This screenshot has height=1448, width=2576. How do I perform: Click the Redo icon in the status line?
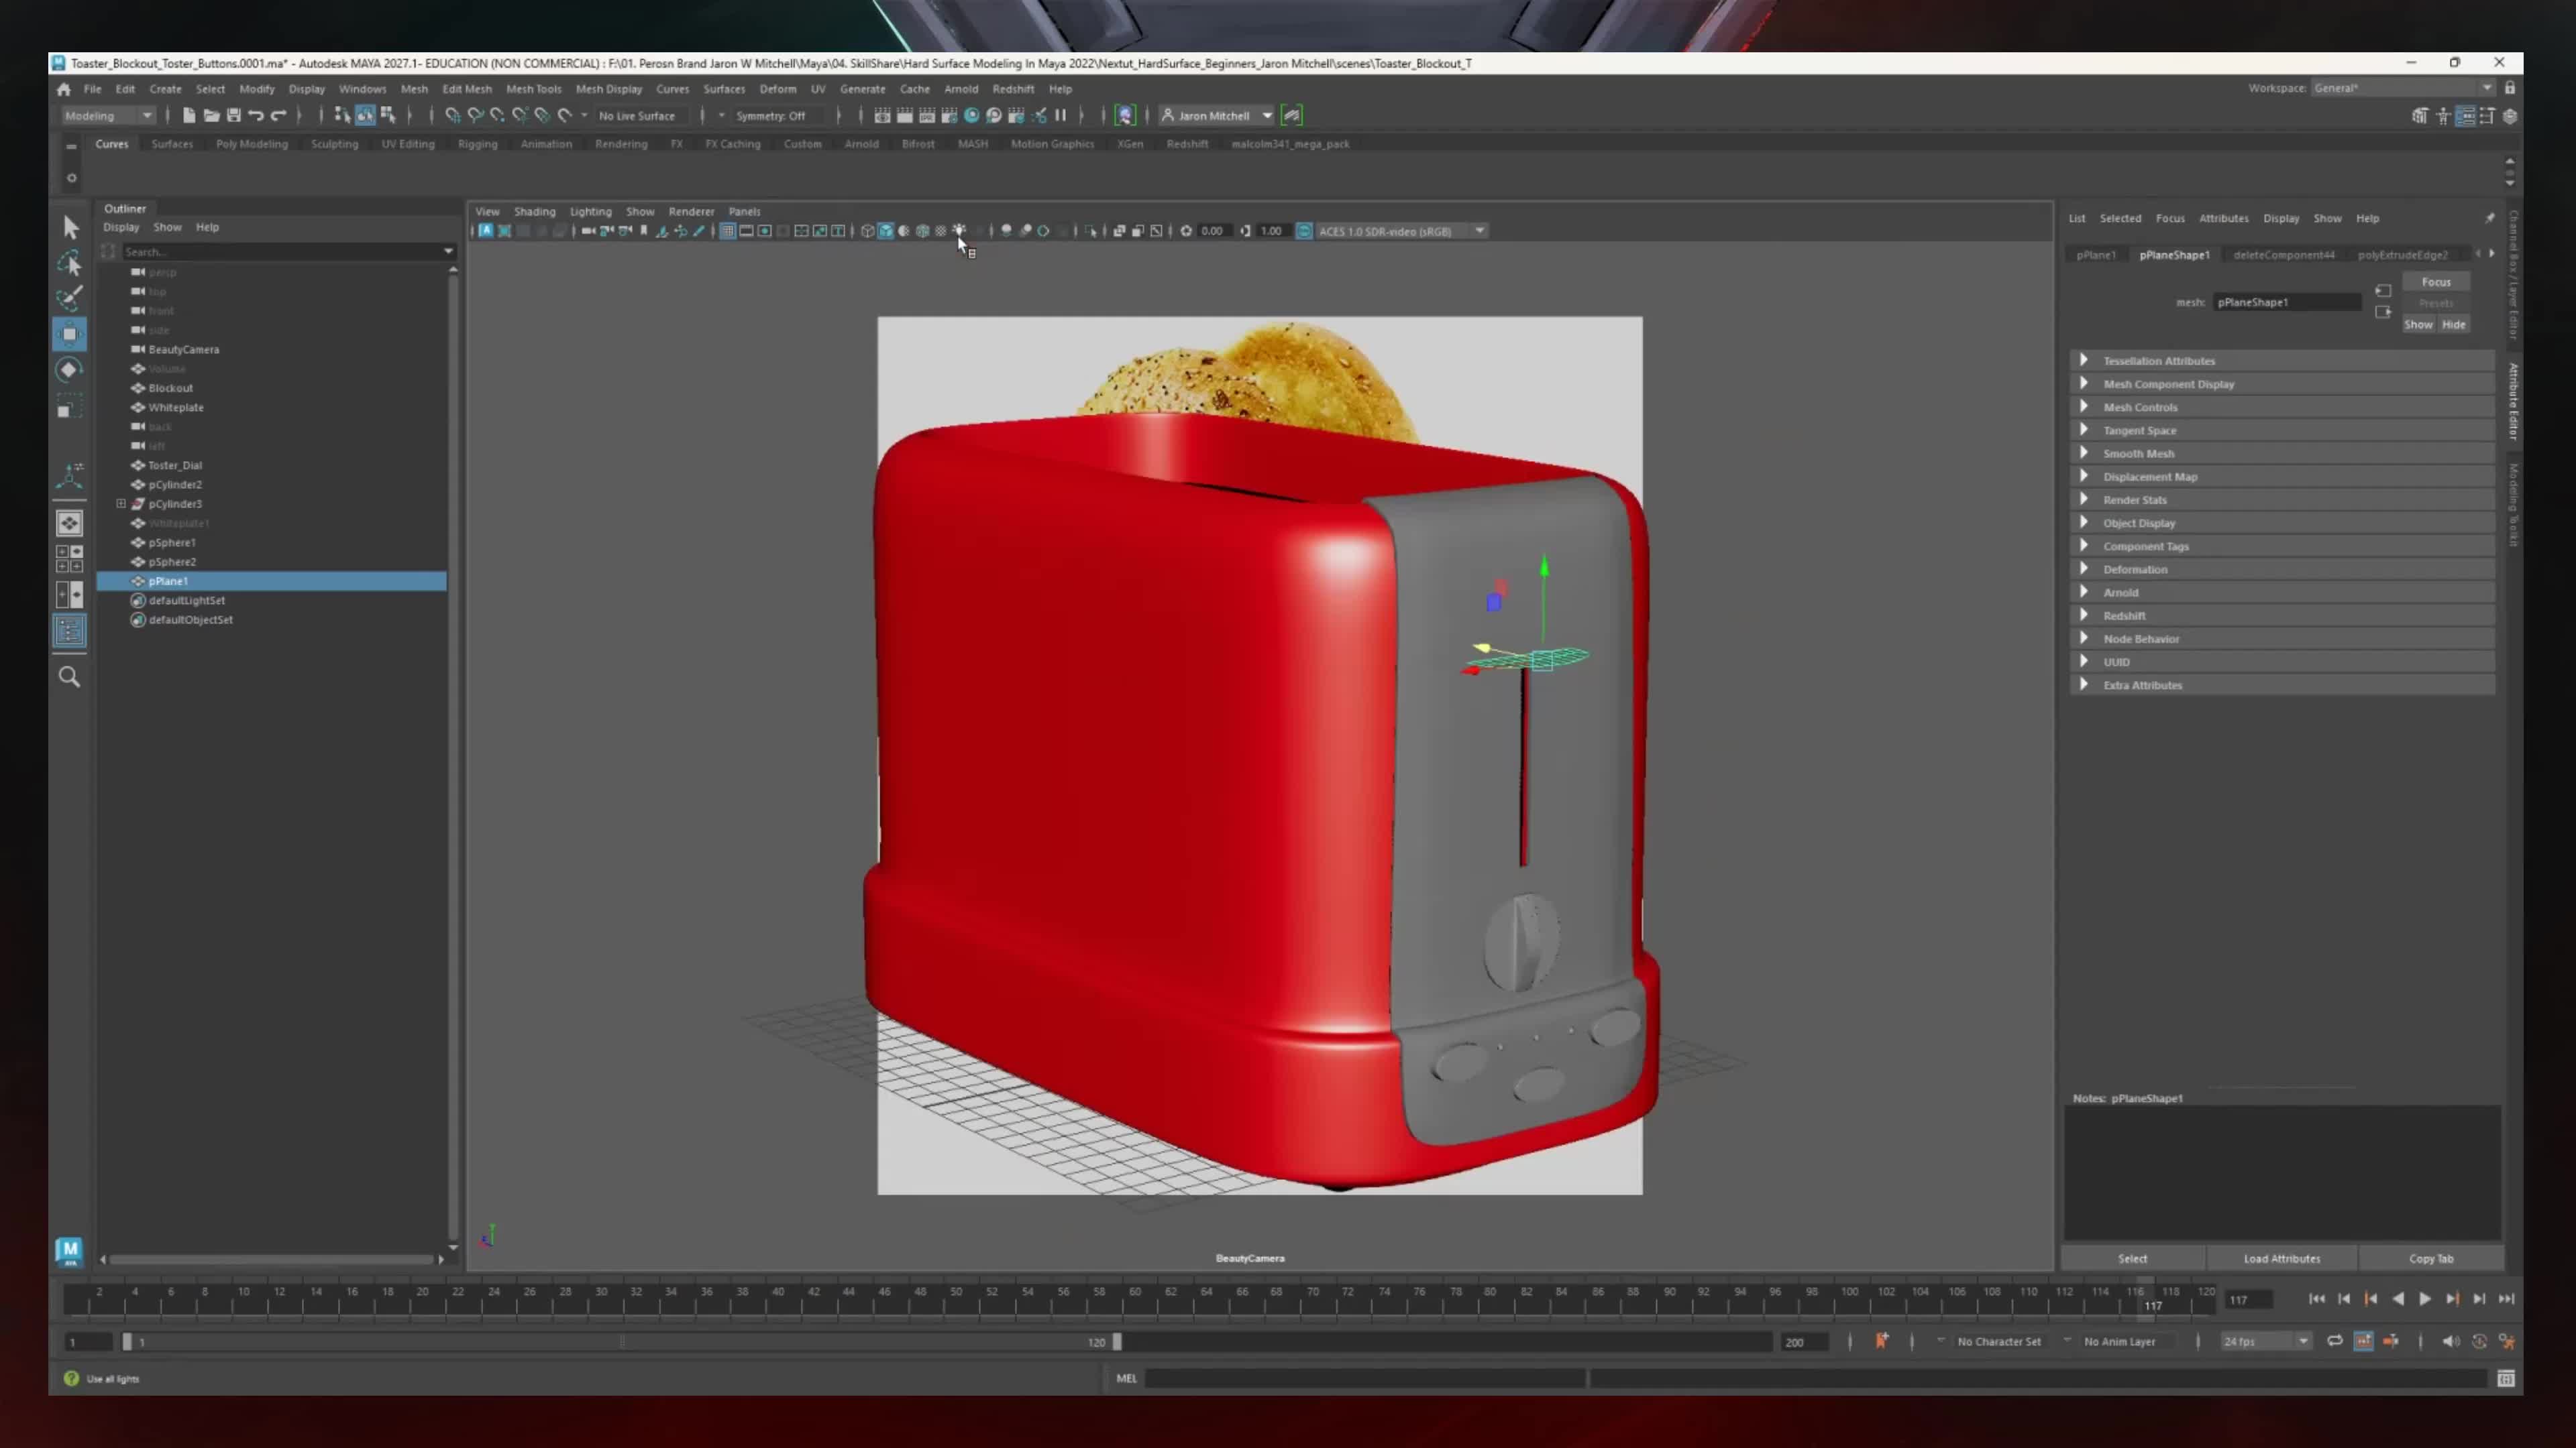click(x=279, y=116)
